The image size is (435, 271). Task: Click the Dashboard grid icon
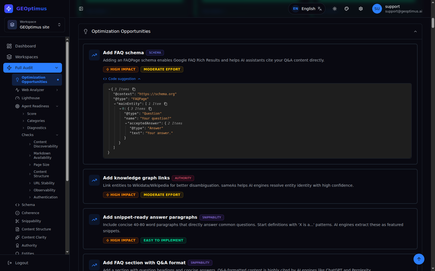(x=9, y=46)
